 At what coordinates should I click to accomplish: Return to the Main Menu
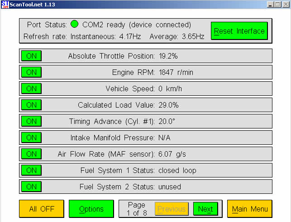coord(250,209)
